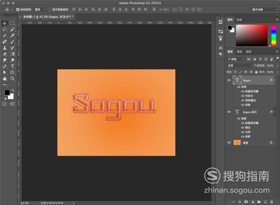
Task: Create a new layer
Action: (265, 202)
